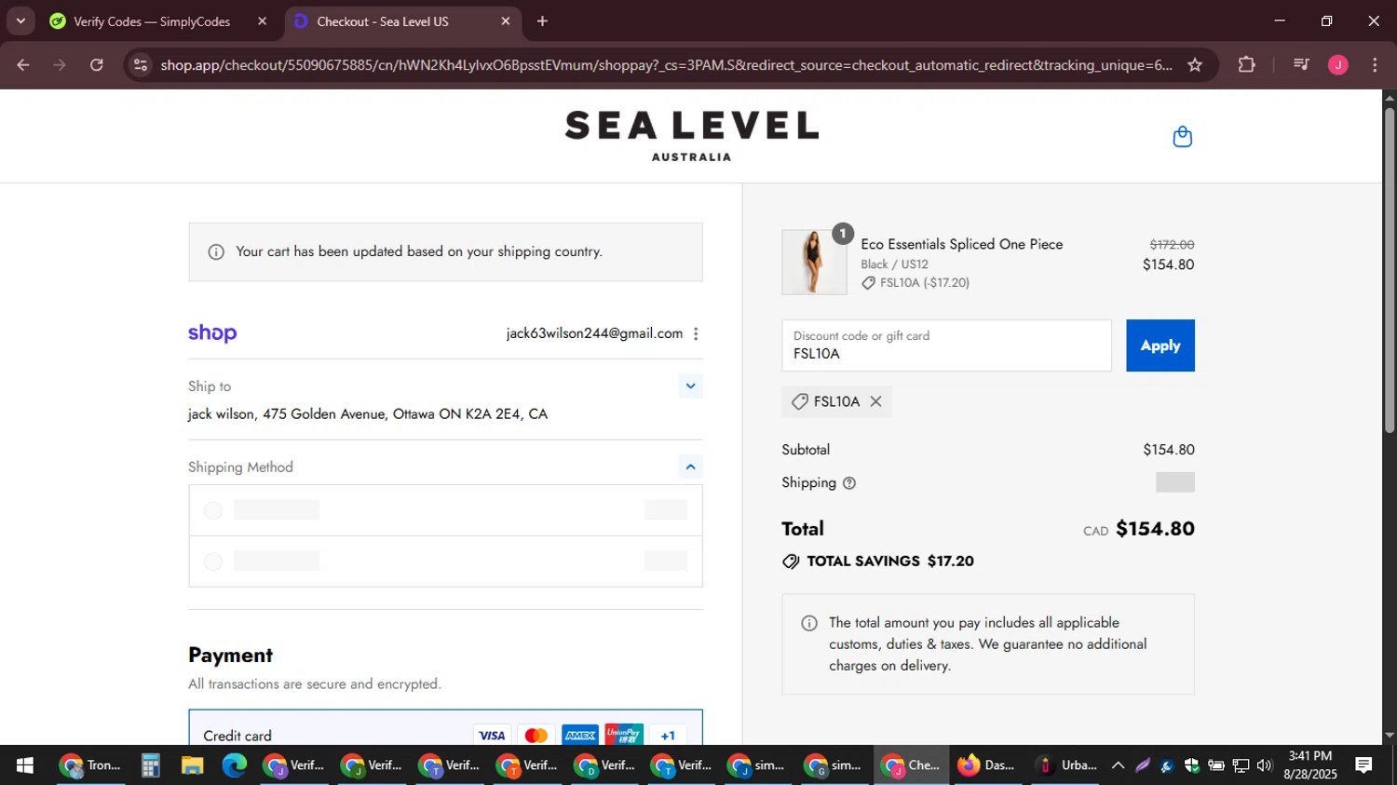
Task: Open the Chrome three-dot menu
Action: click(x=1375, y=65)
